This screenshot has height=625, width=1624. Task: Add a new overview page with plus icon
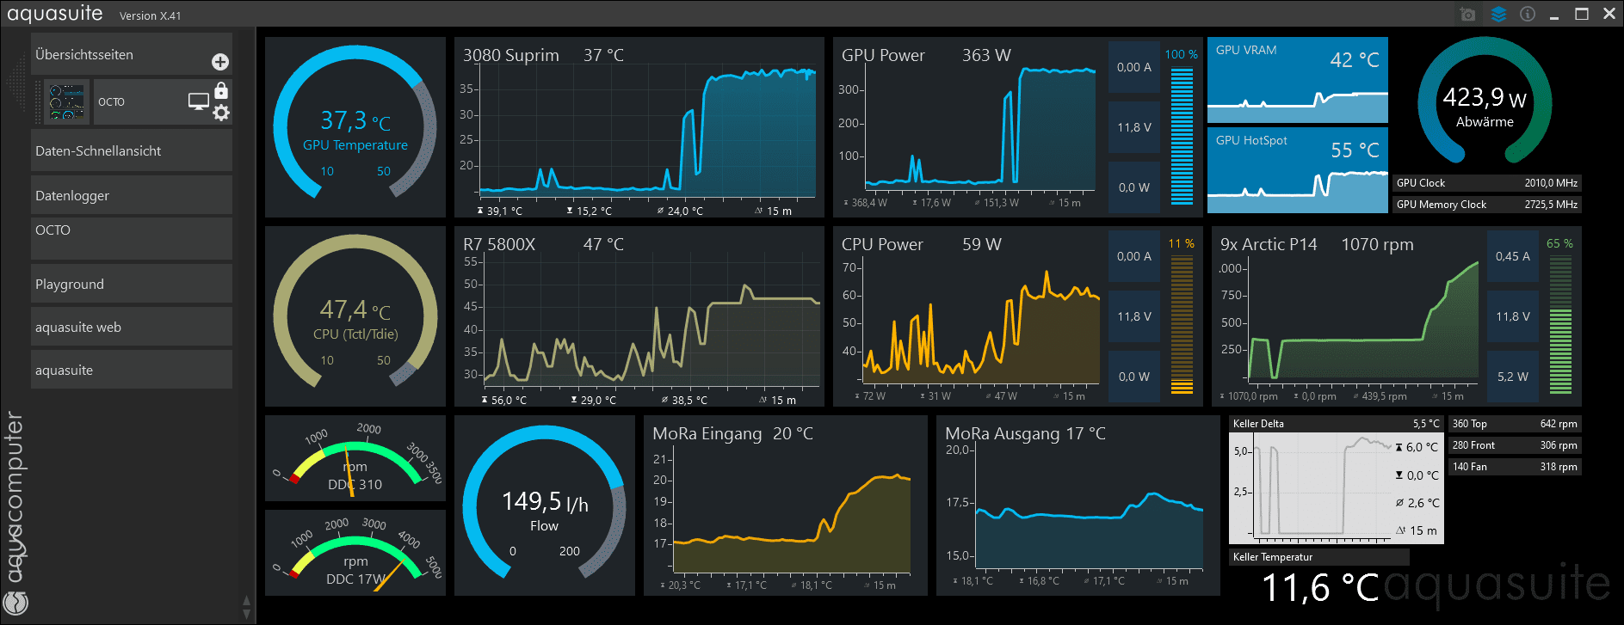(220, 62)
